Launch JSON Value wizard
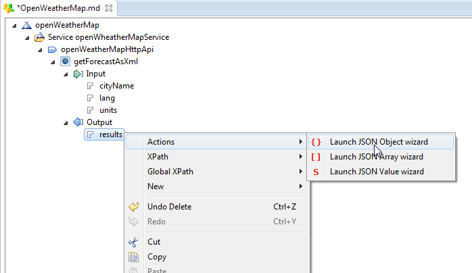This screenshot has height=273, width=472. click(x=381, y=172)
